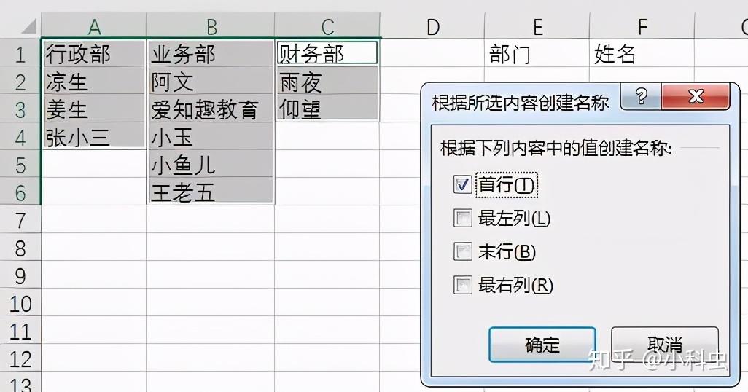Select column A header
This screenshot has height=392, width=748.
(94, 26)
